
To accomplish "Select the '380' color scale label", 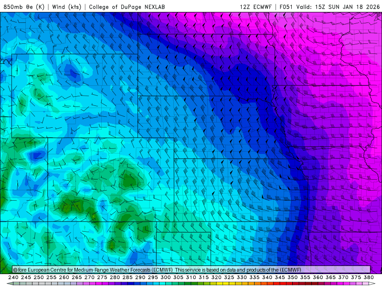I will coord(369,277).
